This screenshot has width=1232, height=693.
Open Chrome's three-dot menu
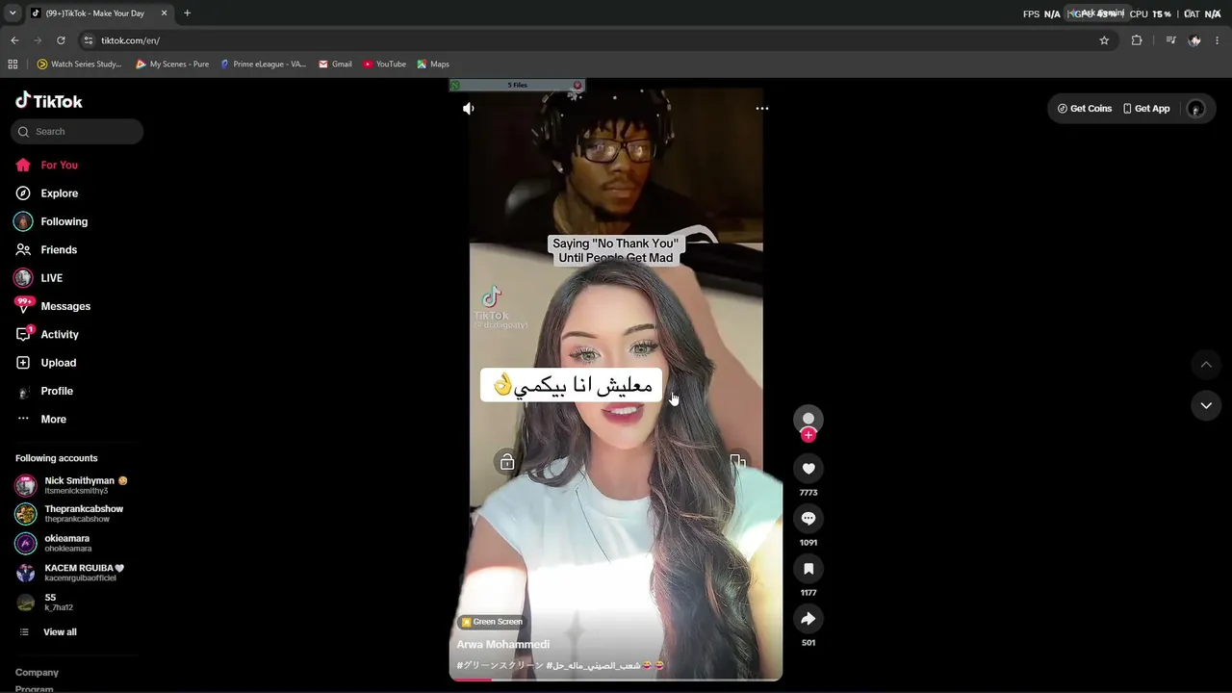pyautogui.click(x=1218, y=40)
